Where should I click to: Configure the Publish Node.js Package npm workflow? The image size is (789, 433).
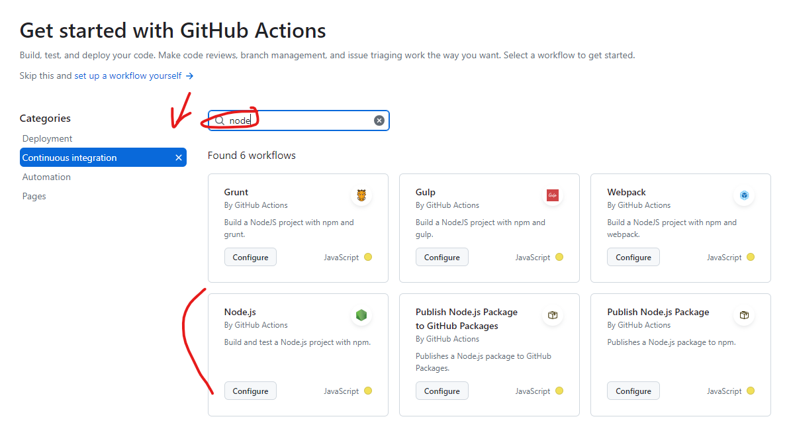[633, 391]
